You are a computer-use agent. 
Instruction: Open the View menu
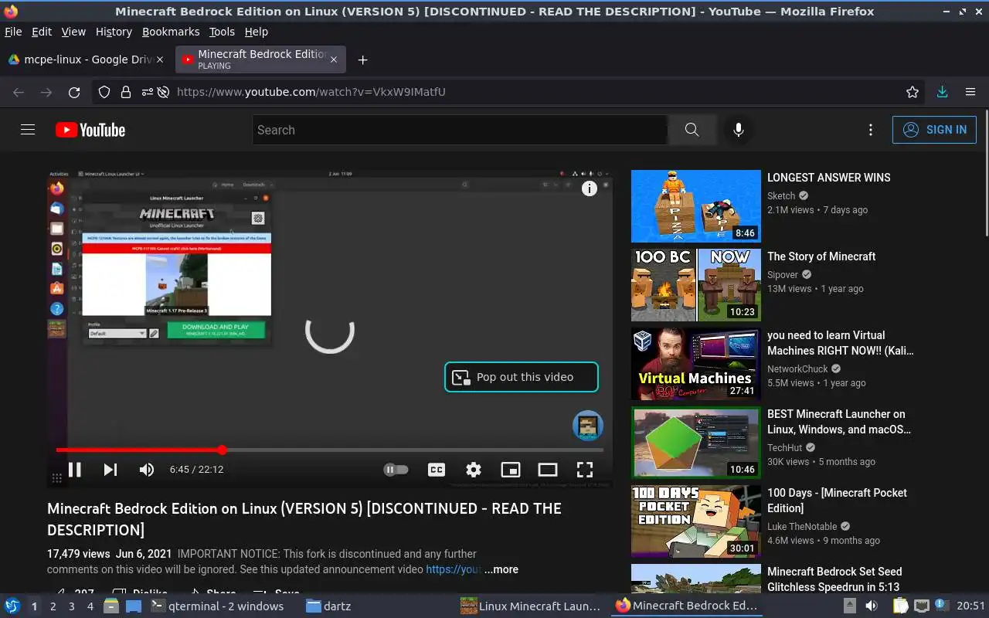(x=73, y=32)
